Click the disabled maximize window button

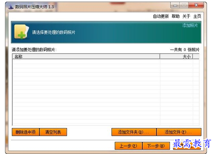click(184, 5)
